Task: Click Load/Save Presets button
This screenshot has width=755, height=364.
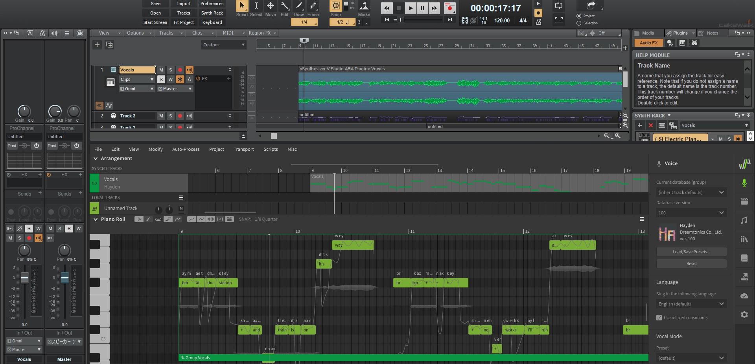Action: click(691, 252)
